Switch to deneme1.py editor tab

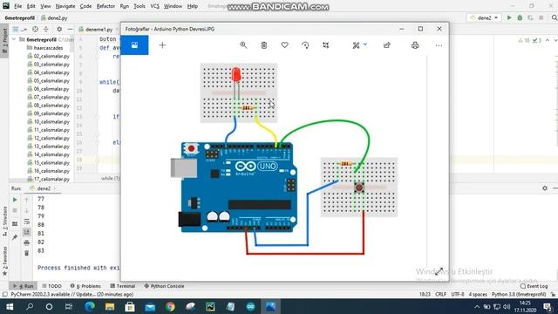[x=95, y=30]
